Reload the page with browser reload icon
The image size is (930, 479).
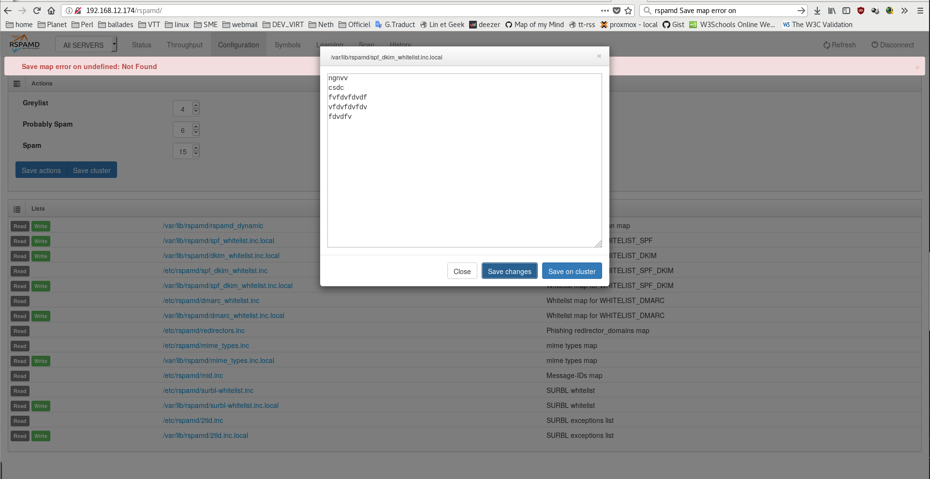coord(37,11)
